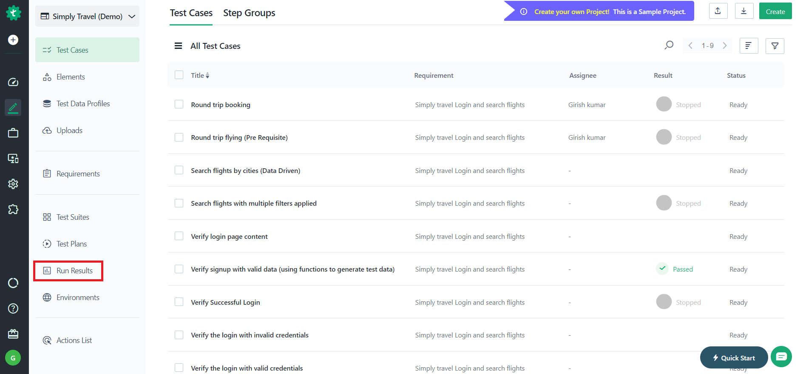Open the Verify Successful Login test case

(225, 302)
